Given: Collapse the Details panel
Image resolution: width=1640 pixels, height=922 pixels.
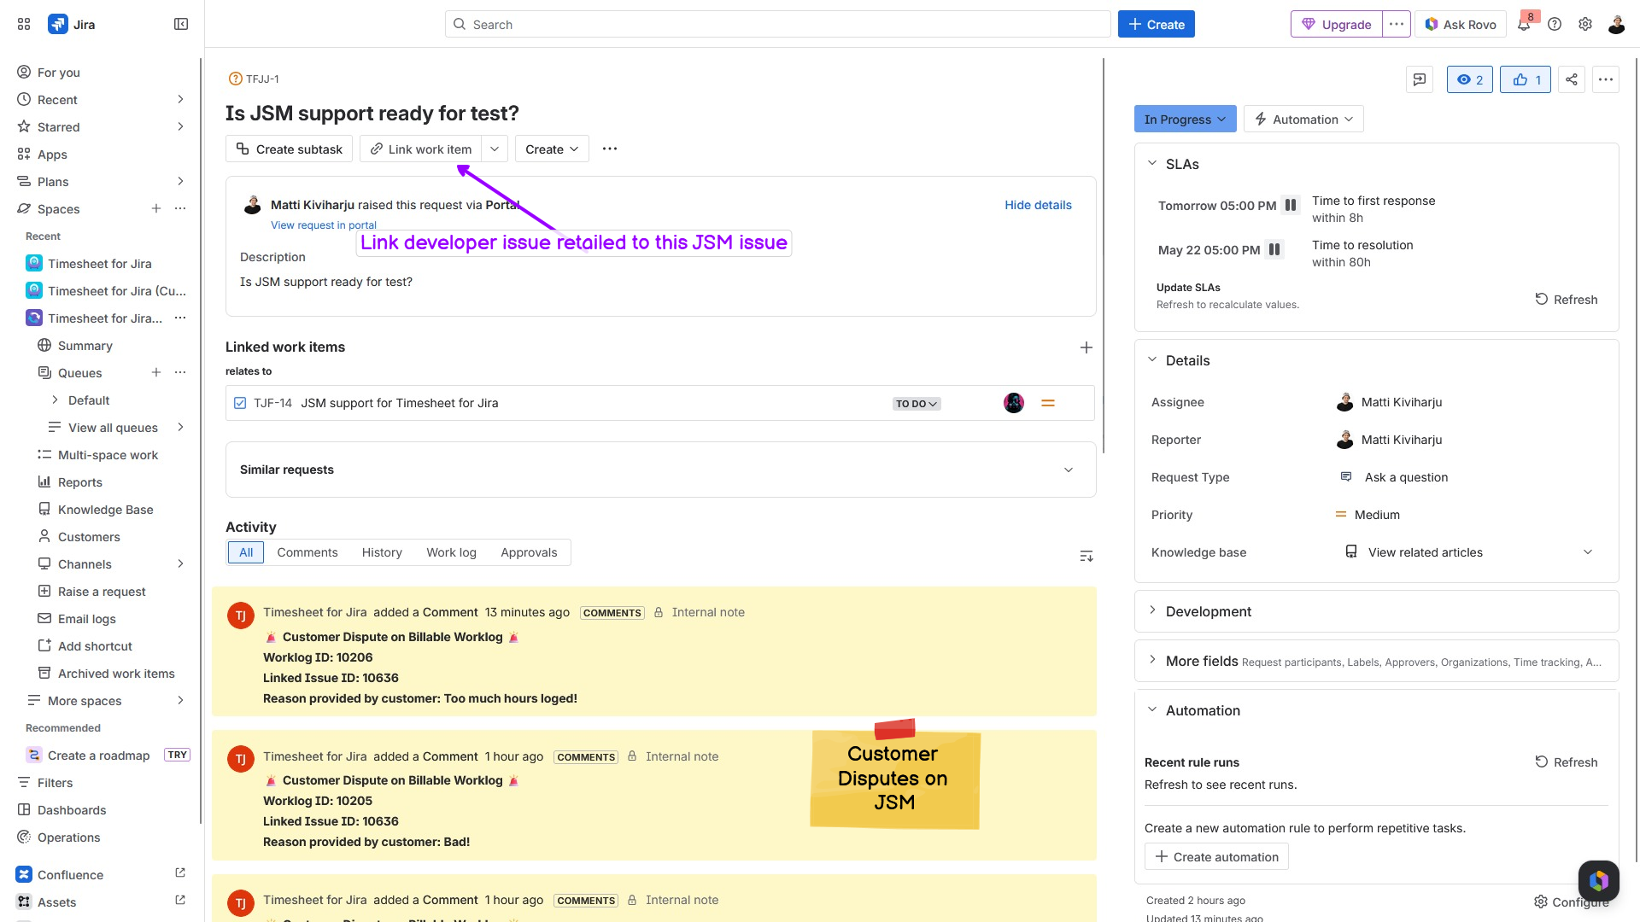Looking at the screenshot, I should tap(1152, 359).
